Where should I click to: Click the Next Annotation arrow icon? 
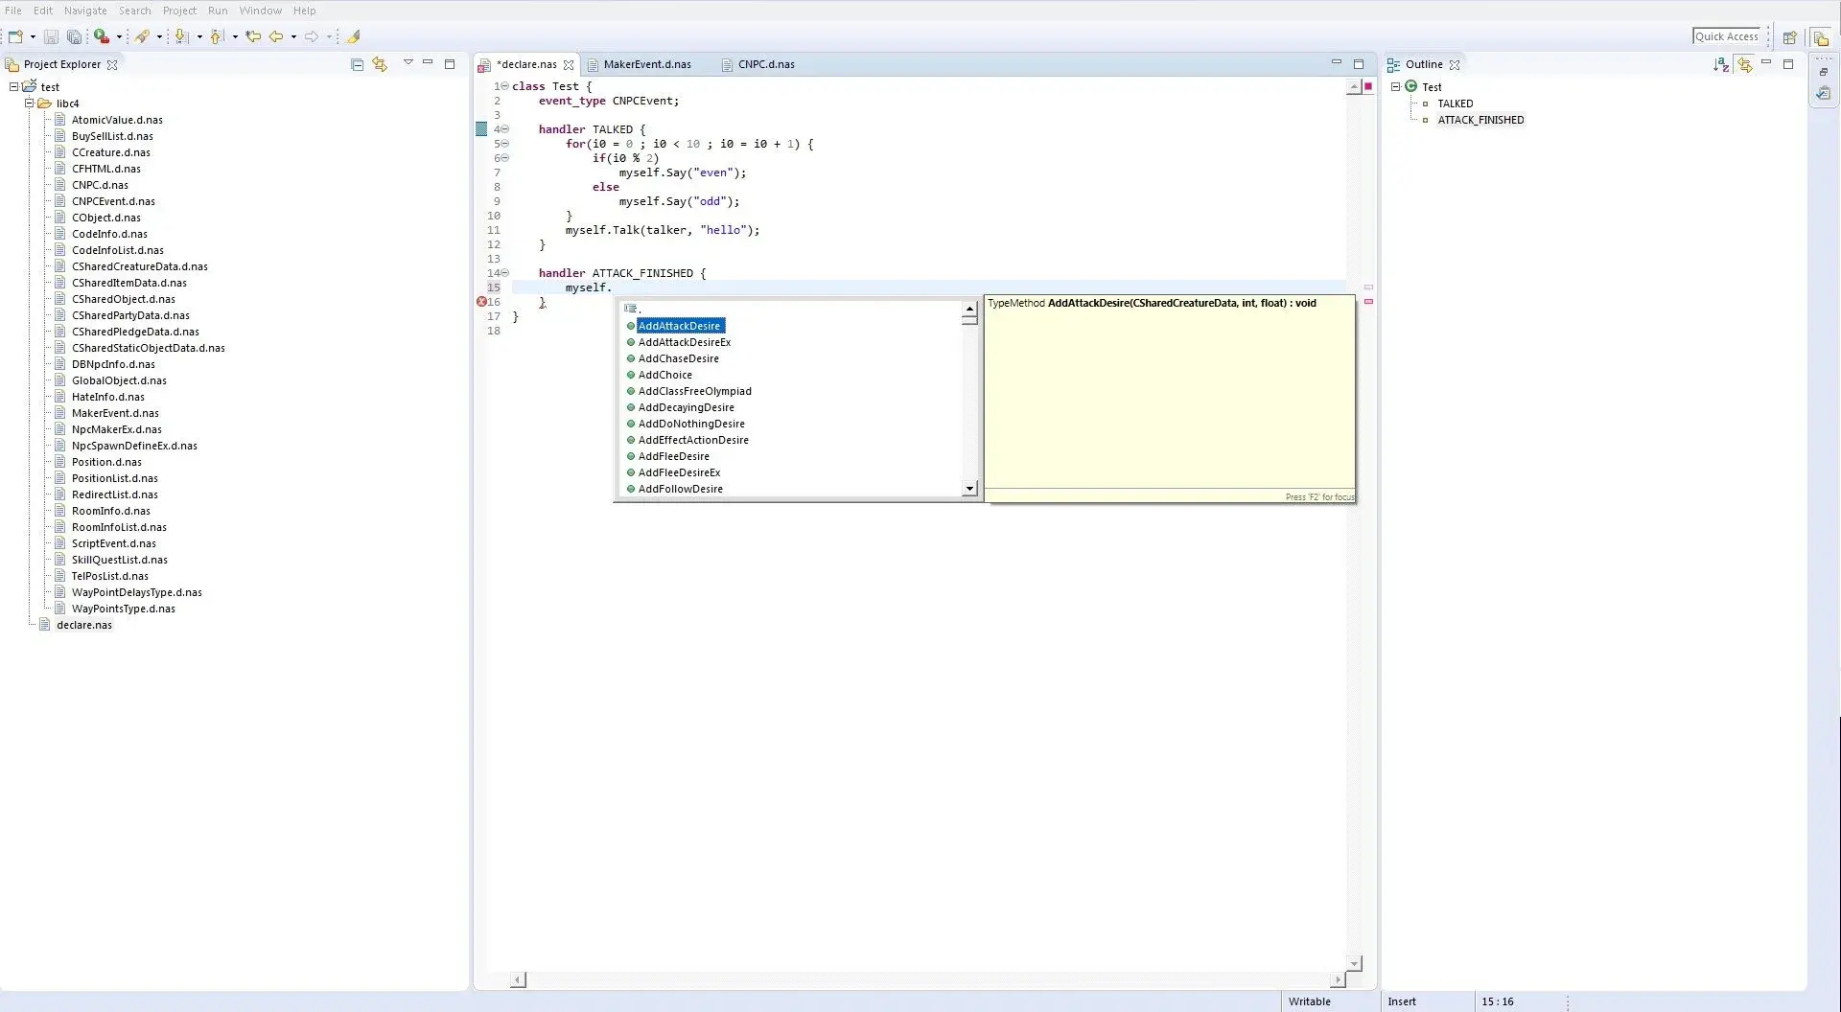pos(181,36)
